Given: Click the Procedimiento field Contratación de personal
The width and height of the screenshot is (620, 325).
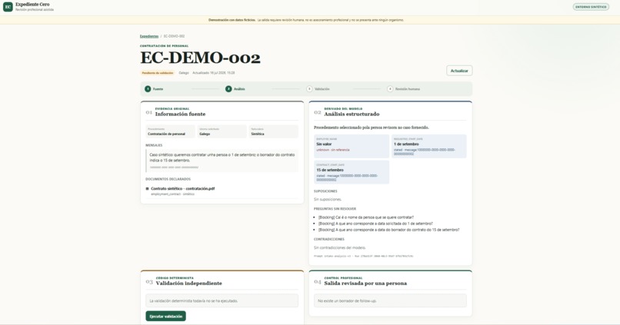Looking at the screenshot, I should coord(171,131).
